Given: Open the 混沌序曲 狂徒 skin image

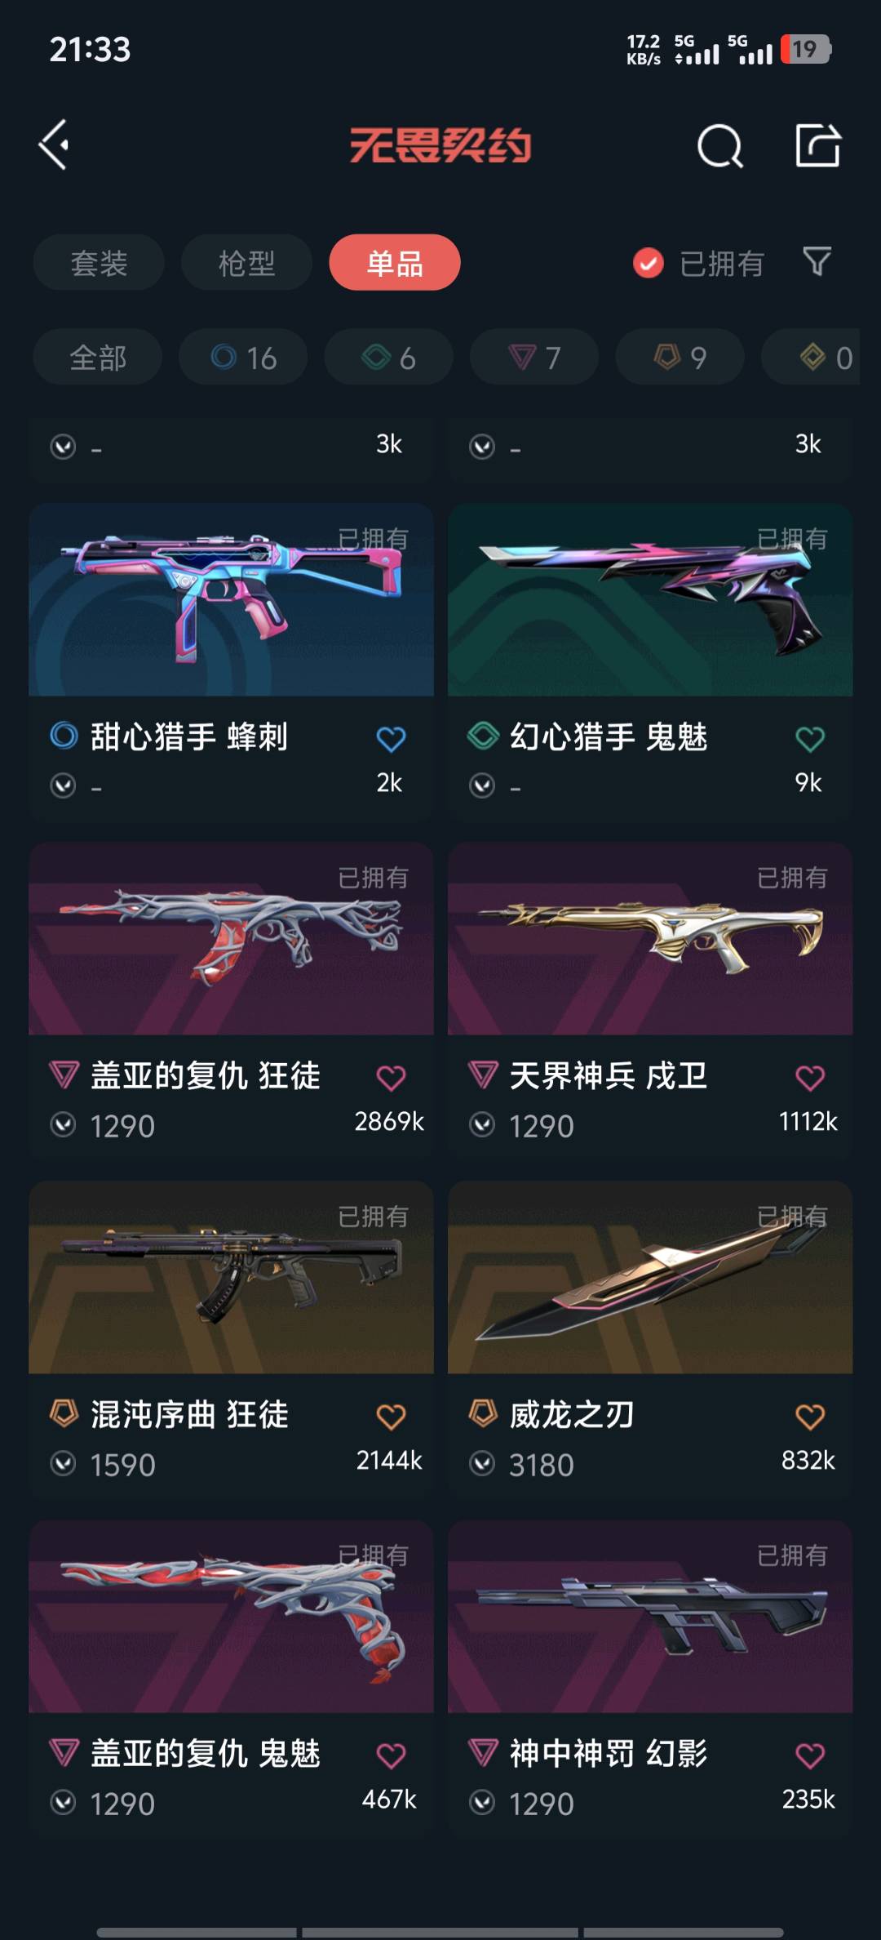Looking at the screenshot, I should point(231,1277).
